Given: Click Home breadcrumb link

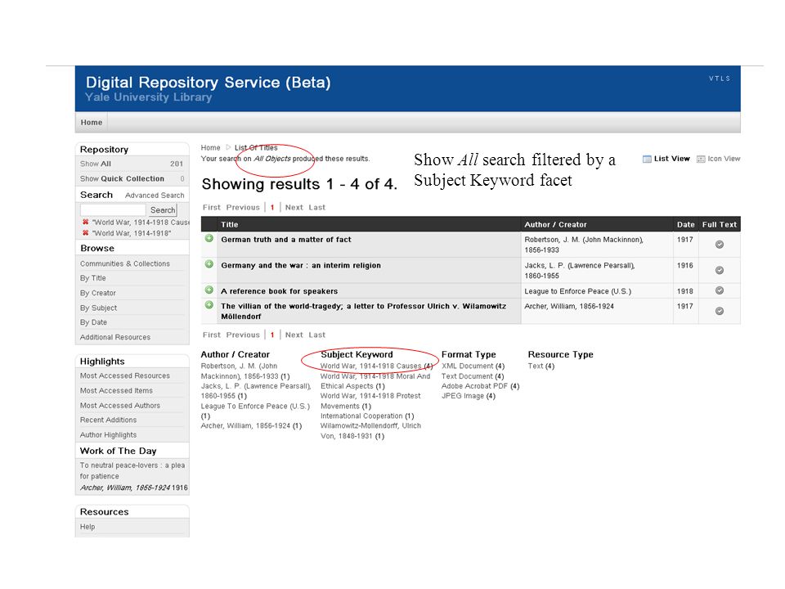Looking at the screenshot, I should pyautogui.click(x=210, y=148).
